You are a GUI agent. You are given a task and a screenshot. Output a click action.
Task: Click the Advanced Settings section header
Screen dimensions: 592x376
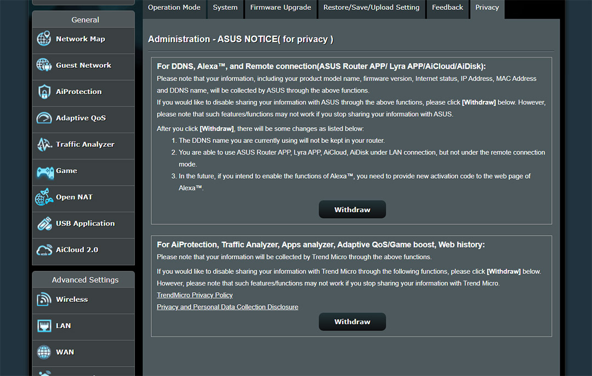point(83,280)
